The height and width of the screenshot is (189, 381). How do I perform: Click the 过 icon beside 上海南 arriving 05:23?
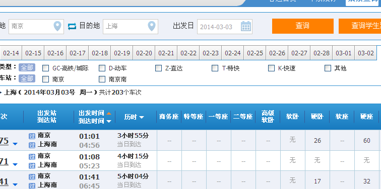[32, 166]
